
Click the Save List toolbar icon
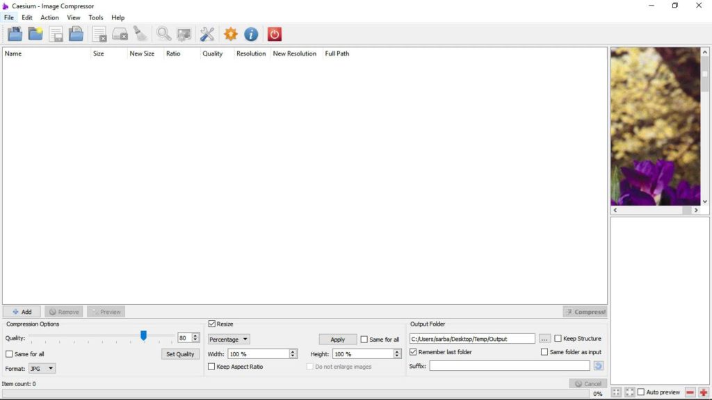click(x=56, y=34)
